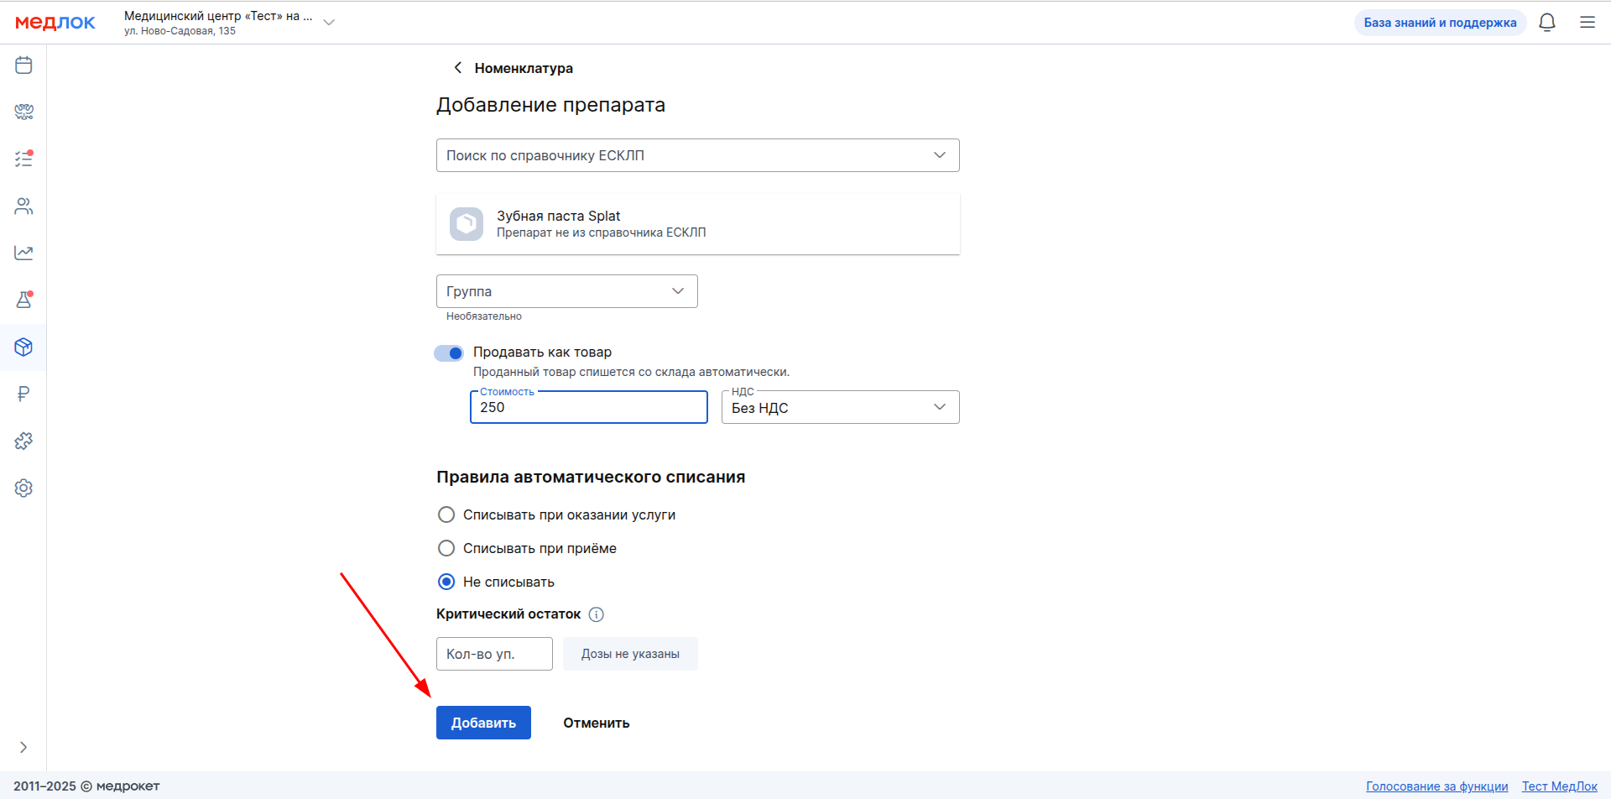
Task: Click the info icon near Критический остаток
Action: point(597,614)
